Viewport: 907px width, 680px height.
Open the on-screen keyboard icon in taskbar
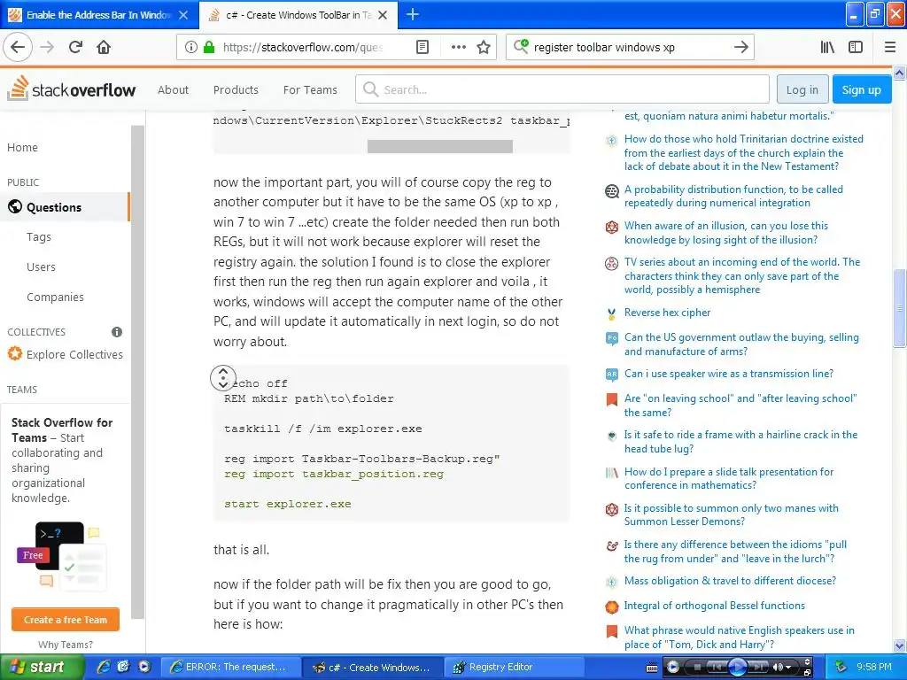(651, 668)
